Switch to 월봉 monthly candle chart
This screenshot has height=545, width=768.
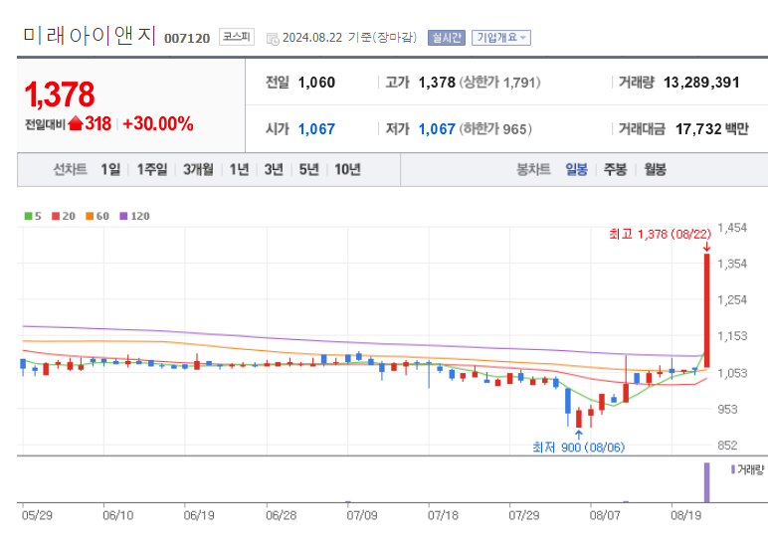(655, 169)
